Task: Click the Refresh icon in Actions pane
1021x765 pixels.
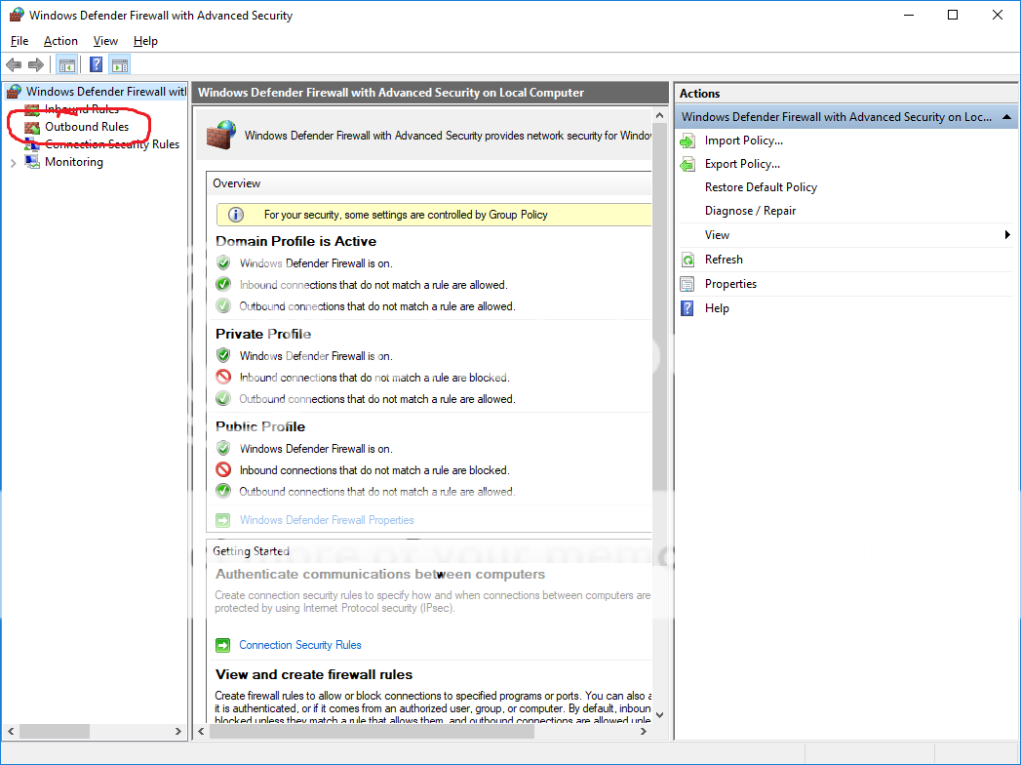Action: 687,260
